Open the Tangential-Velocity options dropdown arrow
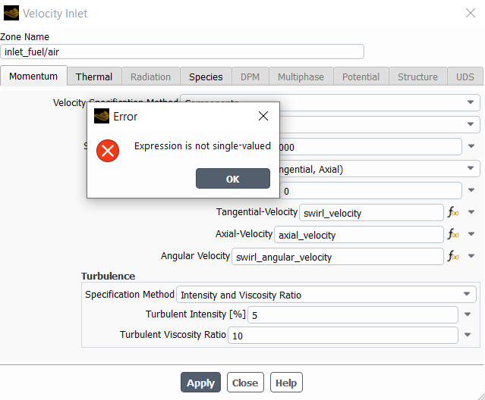Viewport: 485px width, 400px height. (471, 213)
